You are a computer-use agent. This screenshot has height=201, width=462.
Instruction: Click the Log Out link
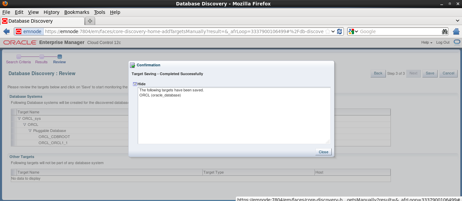click(x=443, y=43)
